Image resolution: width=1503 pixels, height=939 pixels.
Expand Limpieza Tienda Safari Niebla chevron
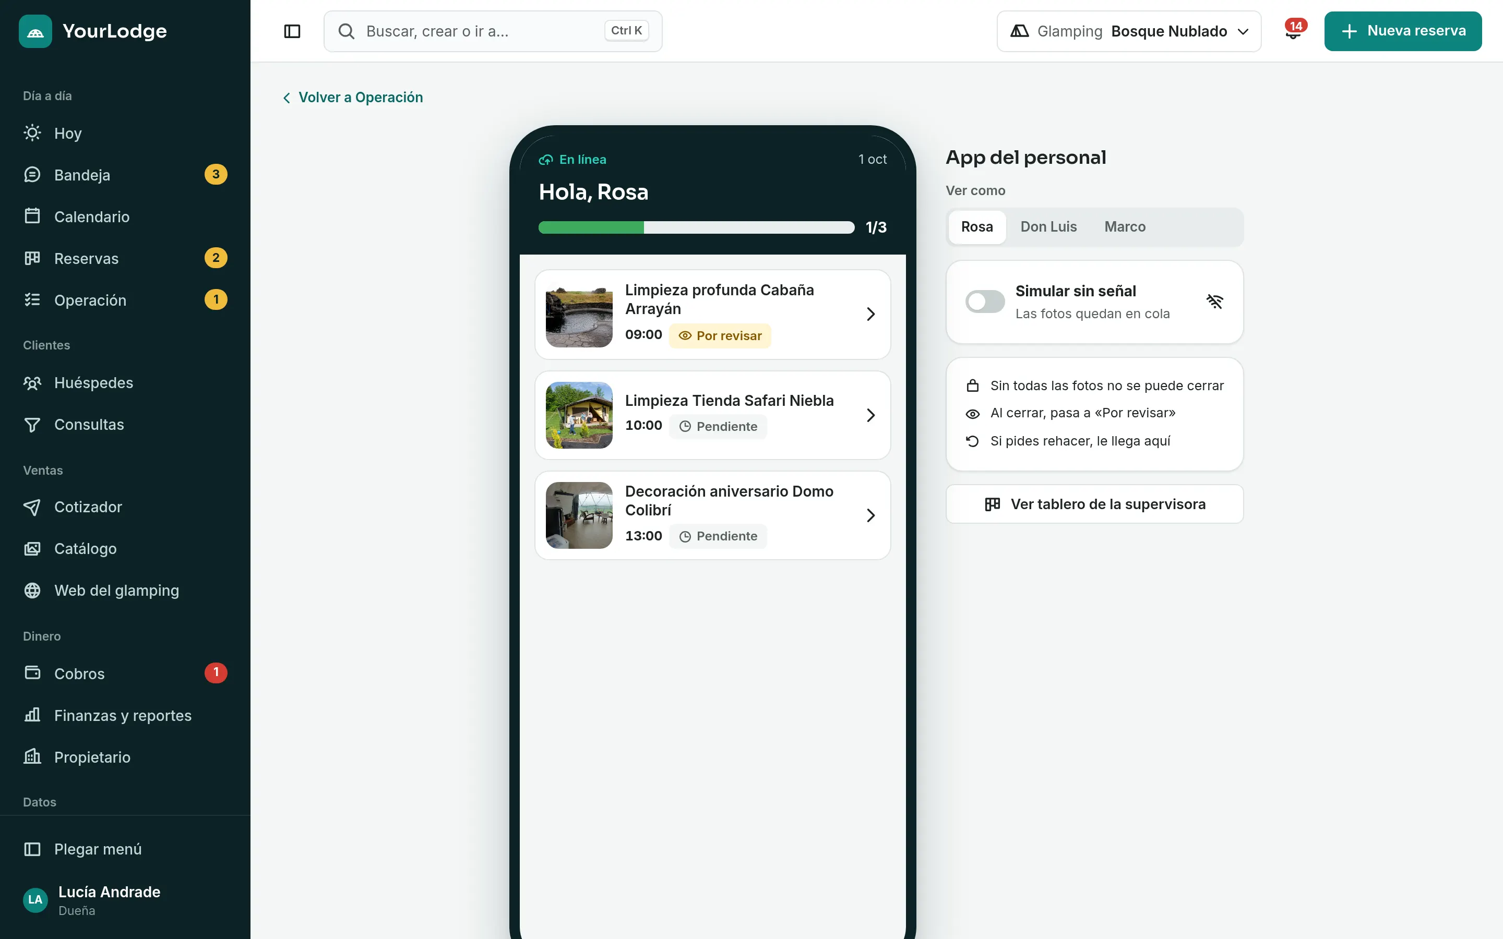(870, 415)
